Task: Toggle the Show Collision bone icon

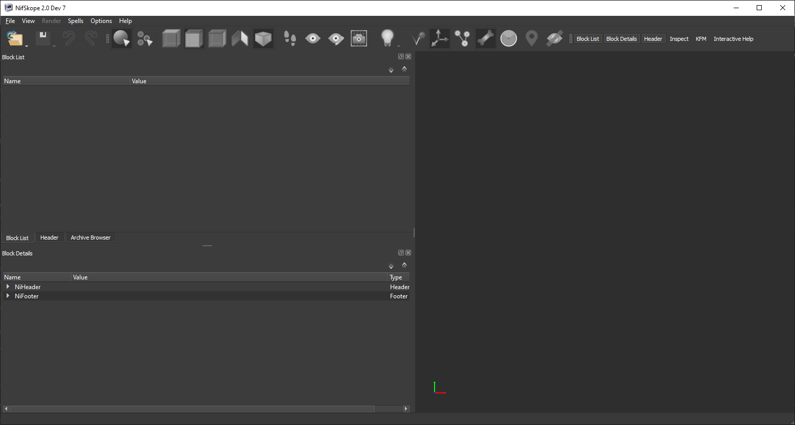Action: [x=486, y=39]
